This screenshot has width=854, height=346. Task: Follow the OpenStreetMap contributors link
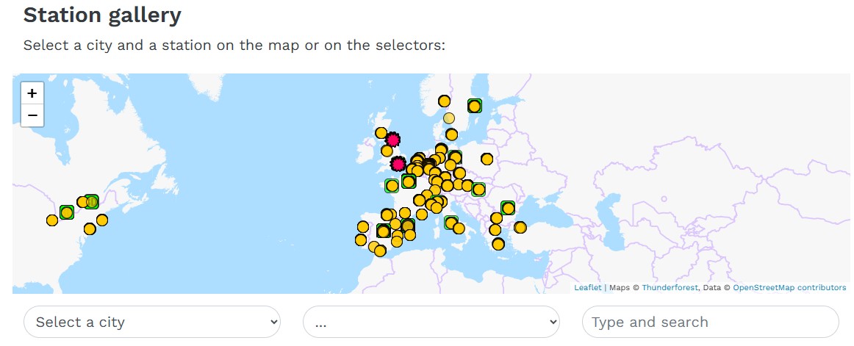coord(789,287)
